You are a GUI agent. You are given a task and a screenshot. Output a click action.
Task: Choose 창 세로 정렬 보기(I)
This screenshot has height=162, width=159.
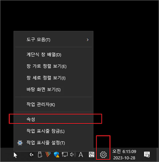click(53, 78)
